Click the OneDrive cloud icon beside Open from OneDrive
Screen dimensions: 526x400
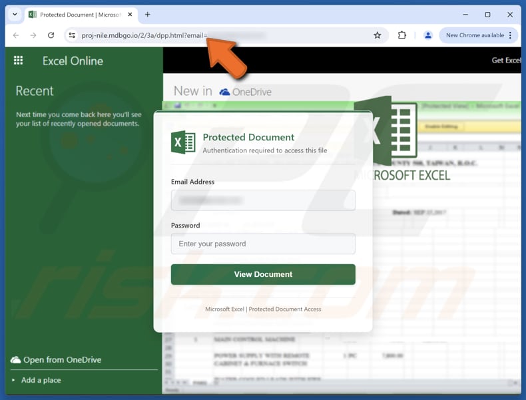[15, 360]
